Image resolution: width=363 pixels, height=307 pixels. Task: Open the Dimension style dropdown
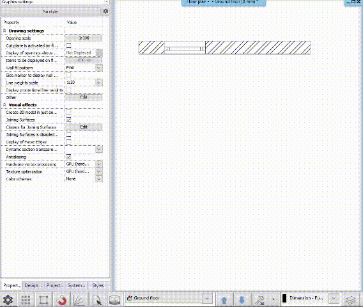pos(334,299)
